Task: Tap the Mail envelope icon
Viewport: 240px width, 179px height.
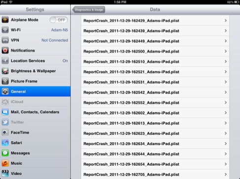Action: tap(5, 112)
